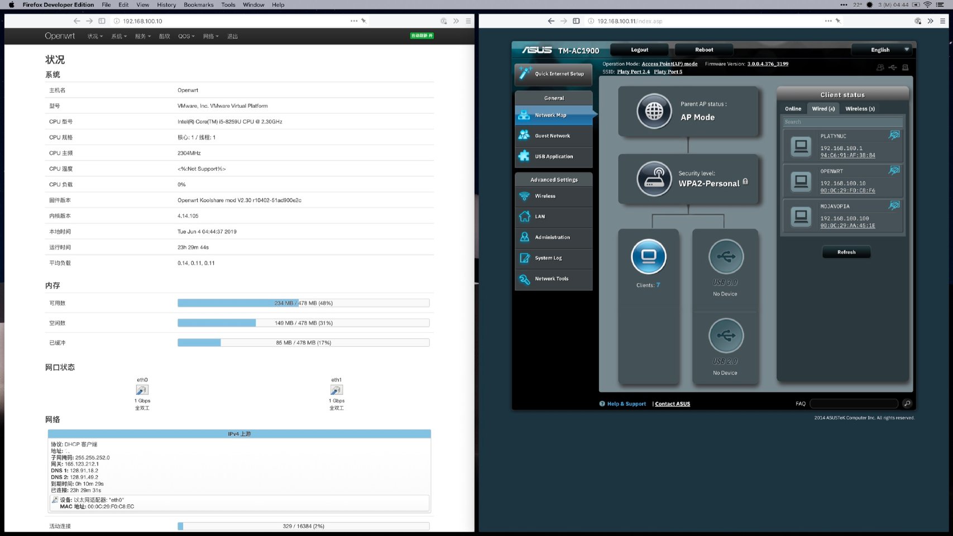Click the eth0 network port icon
Image resolution: width=953 pixels, height=536 pixels.
(x=142, y=390)
